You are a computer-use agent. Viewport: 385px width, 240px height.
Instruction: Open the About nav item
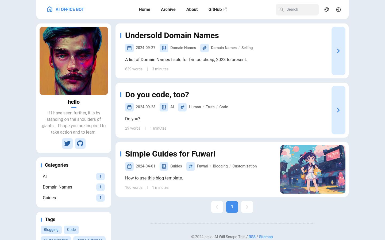192,10
